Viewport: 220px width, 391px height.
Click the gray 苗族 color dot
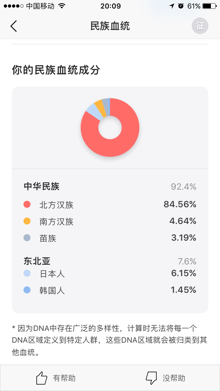27,238
